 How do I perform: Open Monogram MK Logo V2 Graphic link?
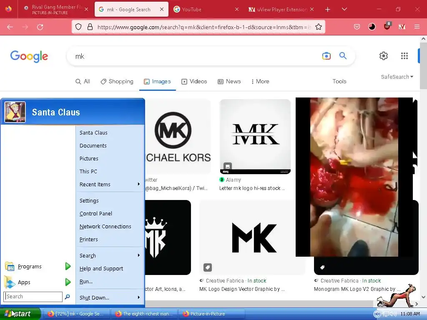point(357,289)
